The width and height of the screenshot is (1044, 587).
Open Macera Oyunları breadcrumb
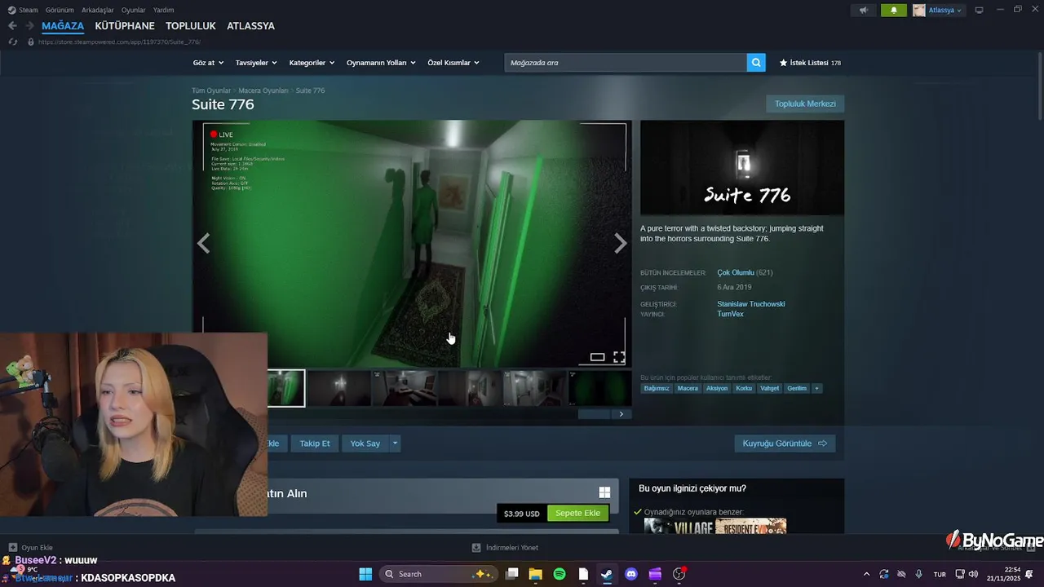coord(263,90)
